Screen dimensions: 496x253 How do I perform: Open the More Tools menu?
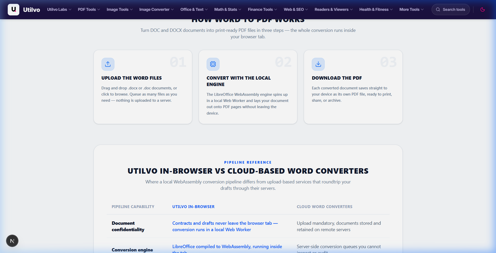411,10
